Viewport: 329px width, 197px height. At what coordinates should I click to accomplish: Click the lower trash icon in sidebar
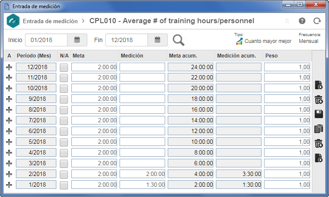[319, 143]
